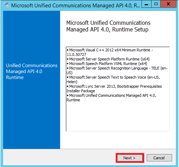179x167 pixels.
Task: Select the Lync Server 2013 Bootstrapper Prerequisites entry
Action: (x=114, y=89)
